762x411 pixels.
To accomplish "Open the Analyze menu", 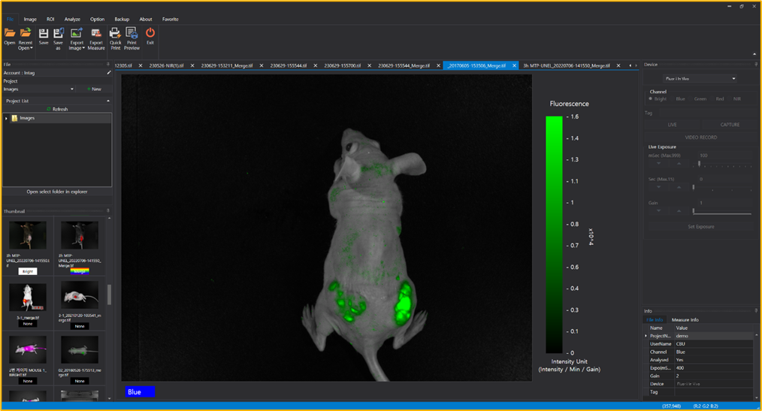I will [72, 20].
